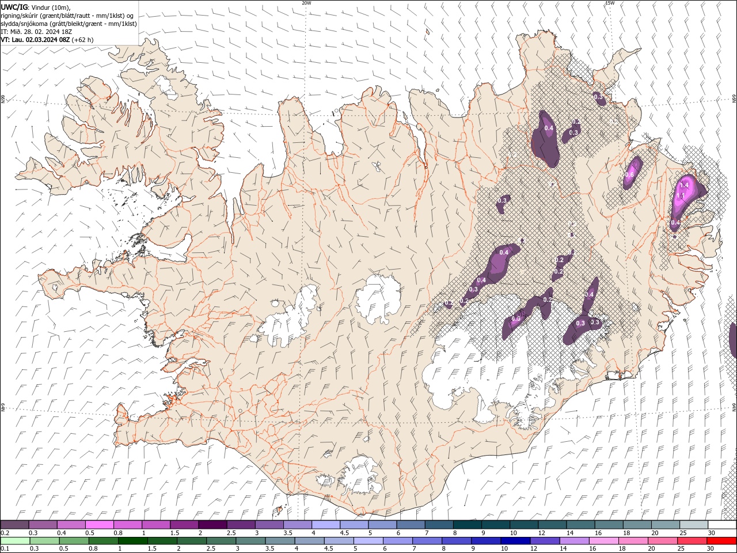
Task: Click the '1.4' snowfall value on the map
Action: pos(685,185)
